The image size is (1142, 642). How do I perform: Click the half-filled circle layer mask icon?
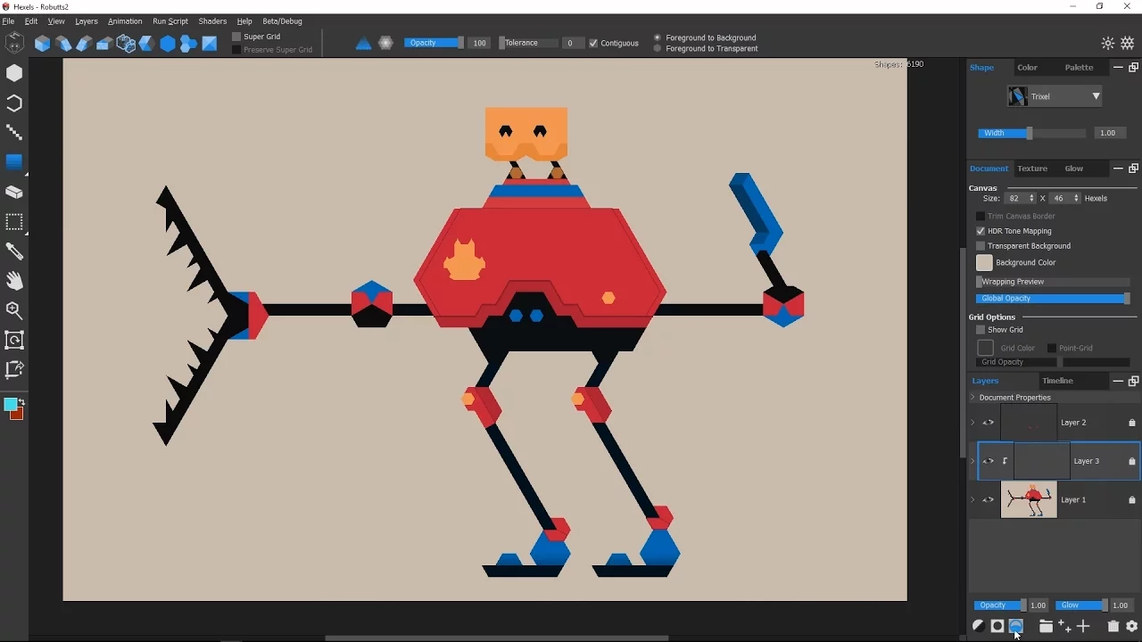pos(978,627)
